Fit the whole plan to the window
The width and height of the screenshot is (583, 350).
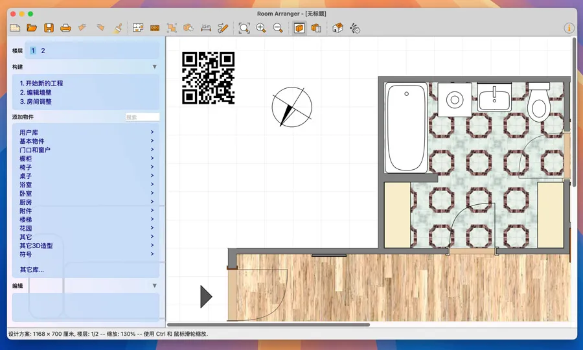pyautogui.click(x=244, y=28)
